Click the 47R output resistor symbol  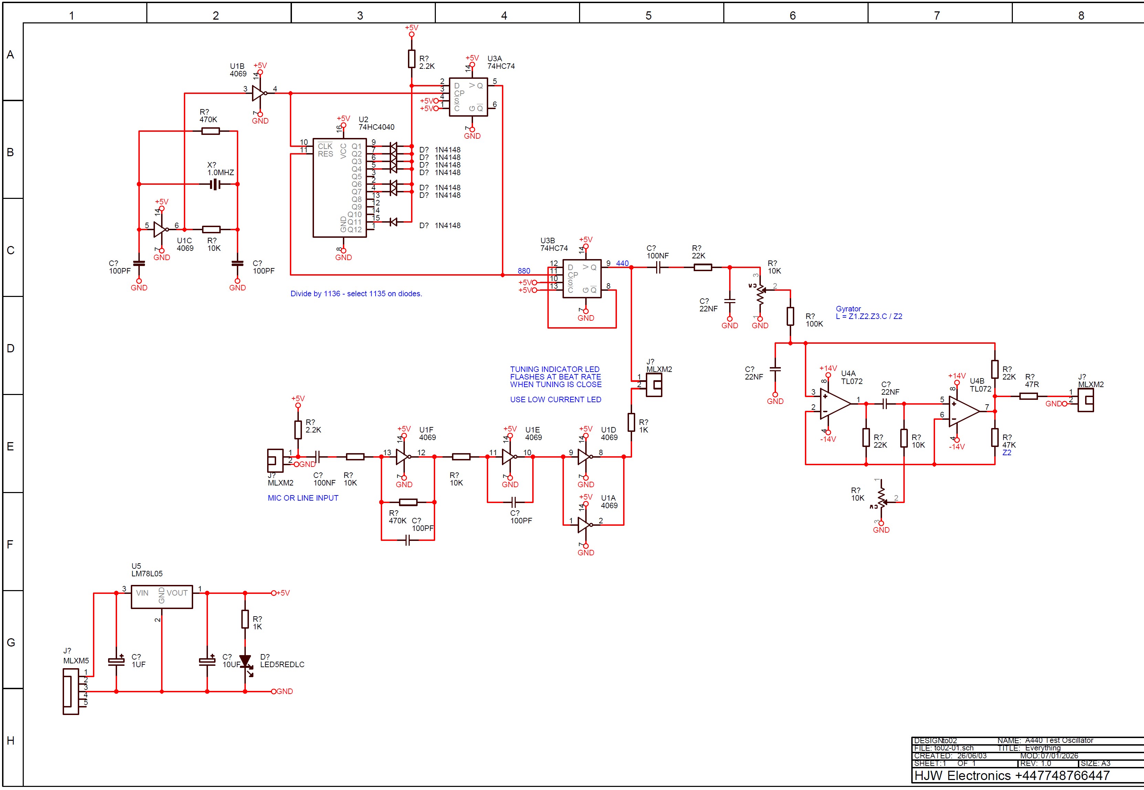click(1029, 396)
